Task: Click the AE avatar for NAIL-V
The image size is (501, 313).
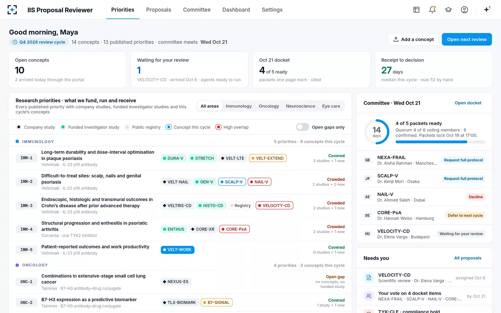Action: pos(367,197)
